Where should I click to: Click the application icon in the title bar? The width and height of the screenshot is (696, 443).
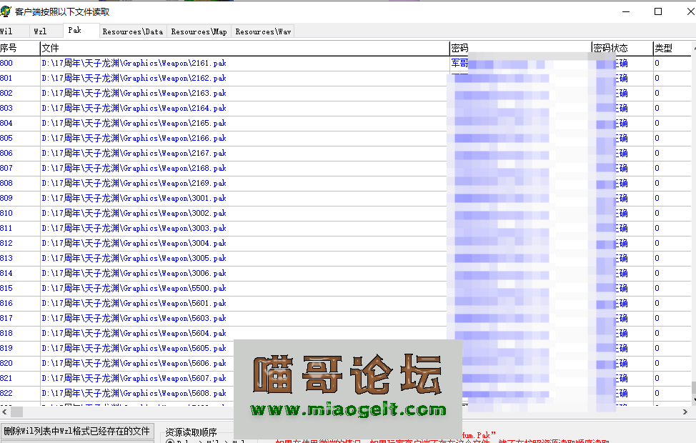point(7,11)
